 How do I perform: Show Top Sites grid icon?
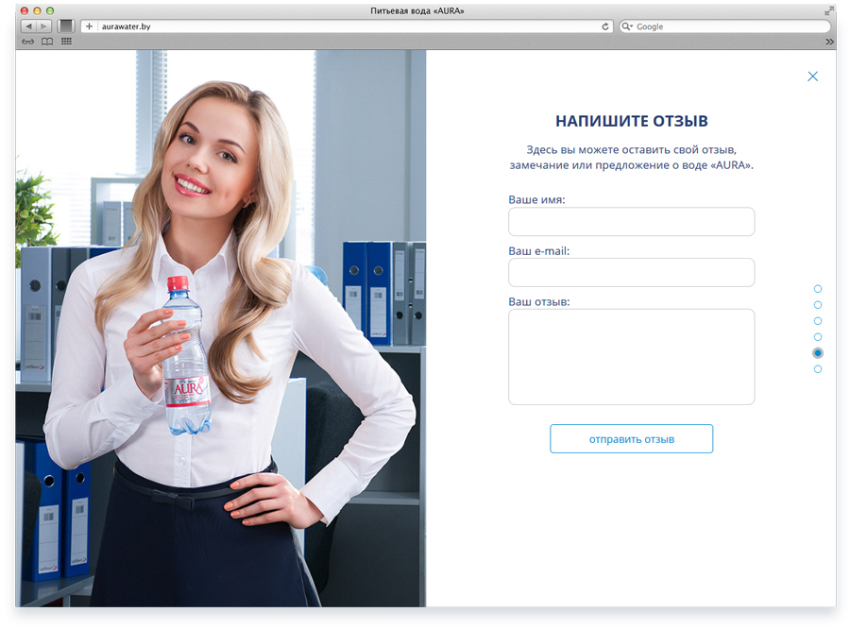tap(66, 42)
